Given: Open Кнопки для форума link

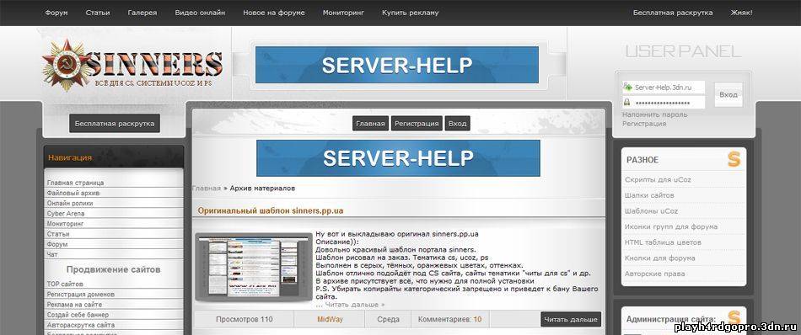Looking at the screenshot, I should coord(659,258).
